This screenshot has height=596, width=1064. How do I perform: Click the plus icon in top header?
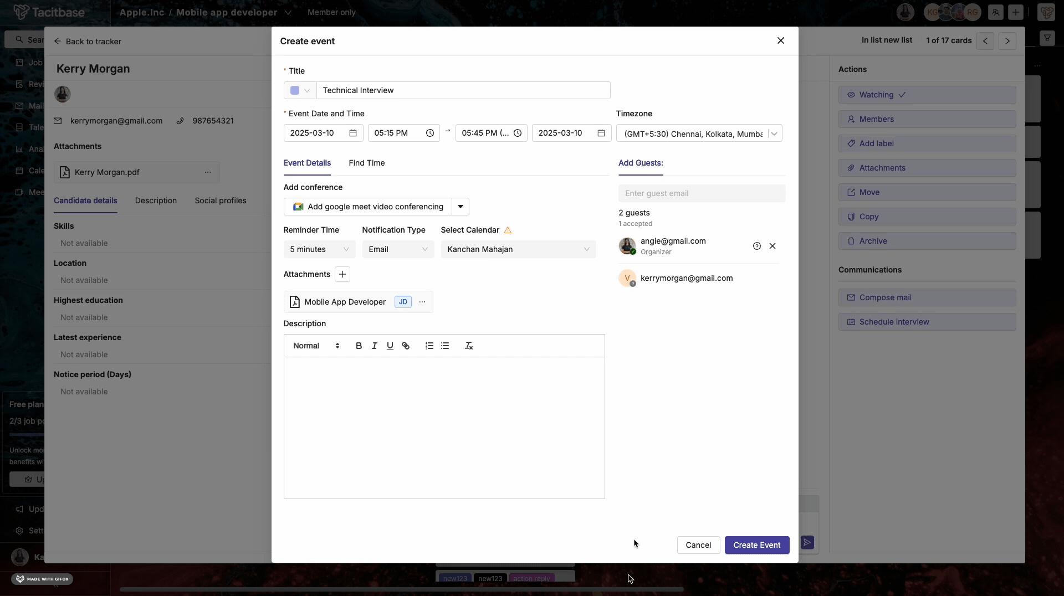pos(1016,12)
